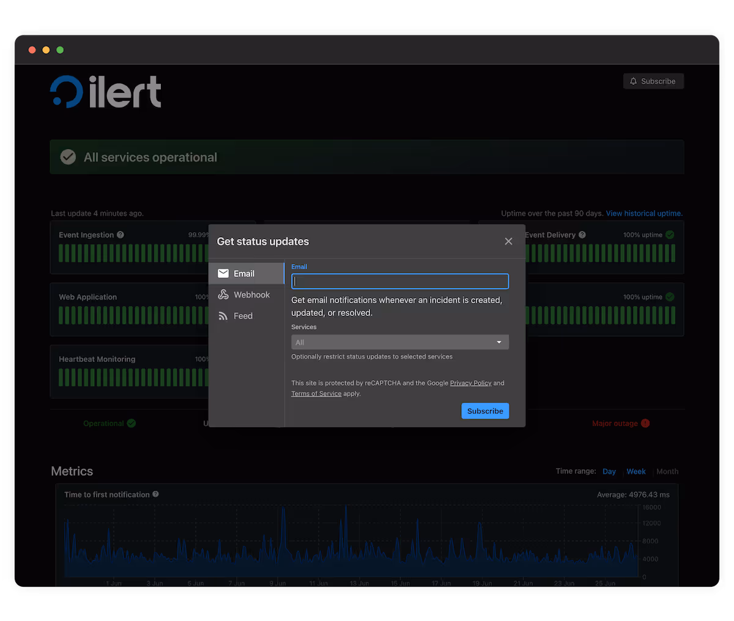Click the bell icon on the Subscribe button

coord(634,81)
